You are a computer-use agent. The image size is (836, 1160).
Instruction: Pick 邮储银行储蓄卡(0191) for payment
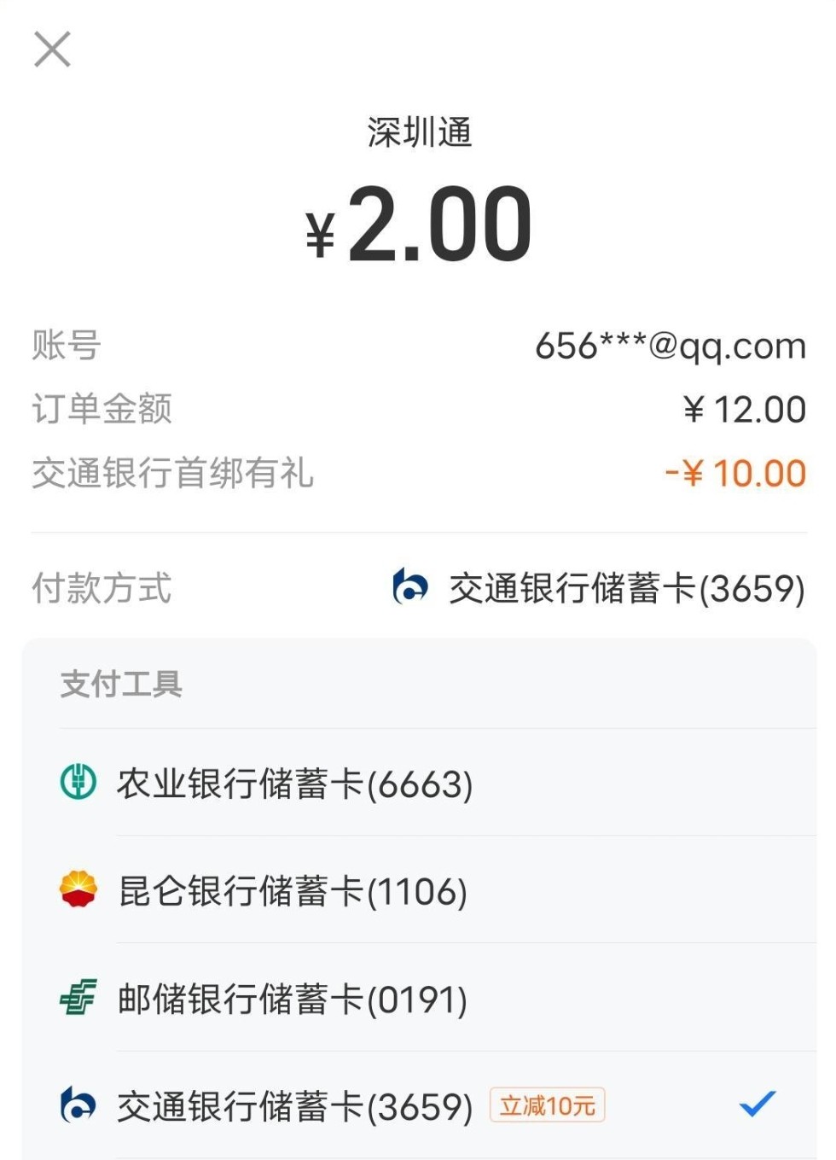click(293, 999)
